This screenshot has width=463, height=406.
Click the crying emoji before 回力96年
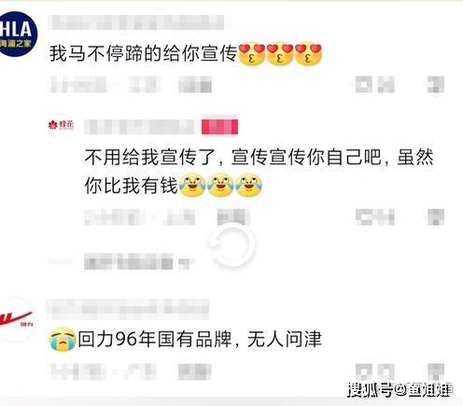point(63,339)
